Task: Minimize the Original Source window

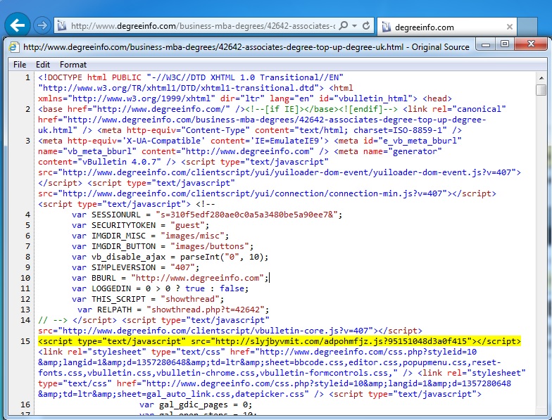Action: click(x=487, y=44)
